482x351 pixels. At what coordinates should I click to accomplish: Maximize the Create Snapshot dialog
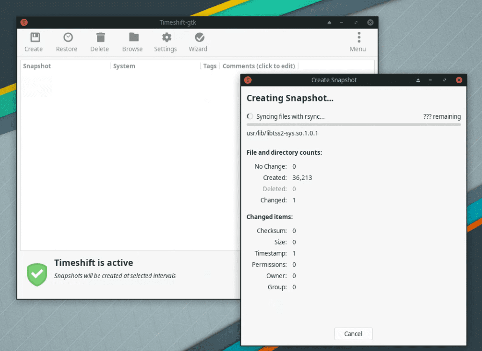click(445, 80)
